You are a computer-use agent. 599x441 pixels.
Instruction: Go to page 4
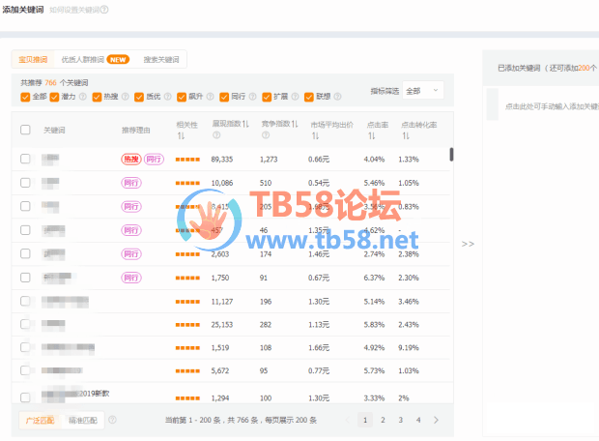(418, 420)
